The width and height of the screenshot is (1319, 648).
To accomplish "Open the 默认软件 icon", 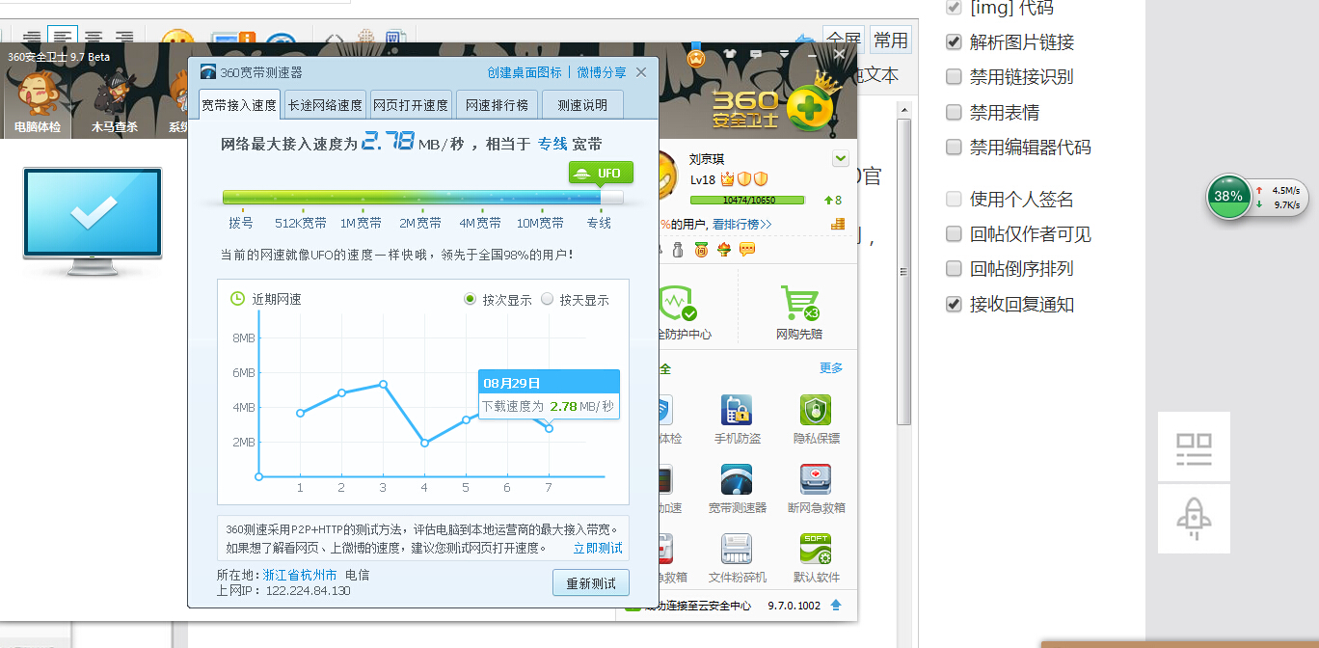I will (x=816, y=550).
